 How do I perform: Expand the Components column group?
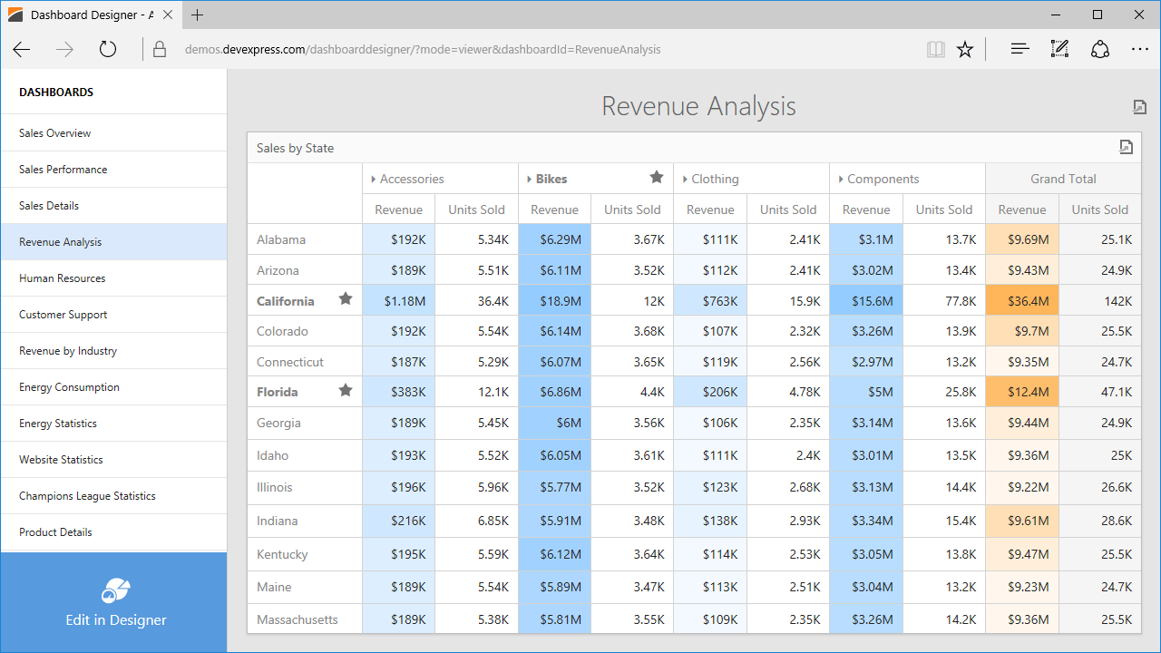click(841, 180)
